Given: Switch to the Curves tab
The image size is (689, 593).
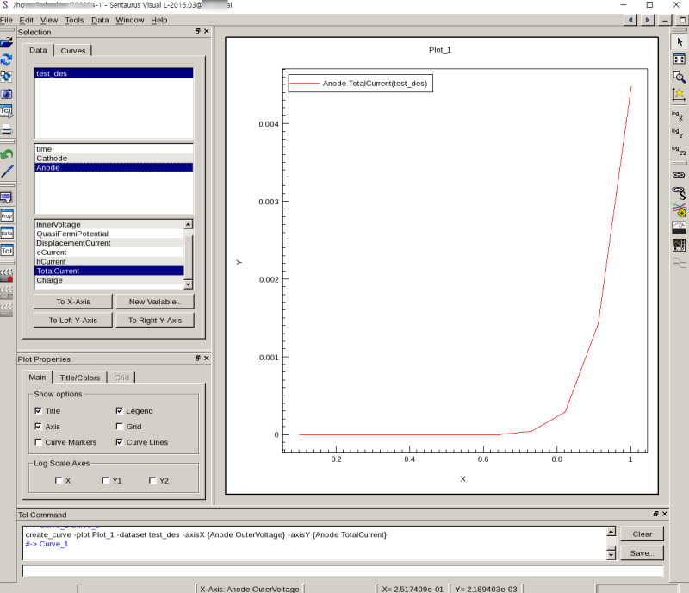Looking at the screenshot, I should coord(73,51).
